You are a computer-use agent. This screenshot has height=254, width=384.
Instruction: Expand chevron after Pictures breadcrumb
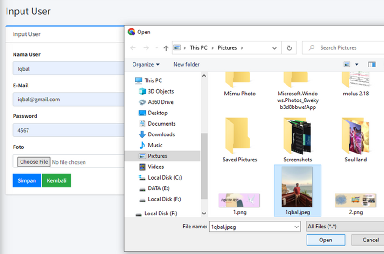(242, 48)
